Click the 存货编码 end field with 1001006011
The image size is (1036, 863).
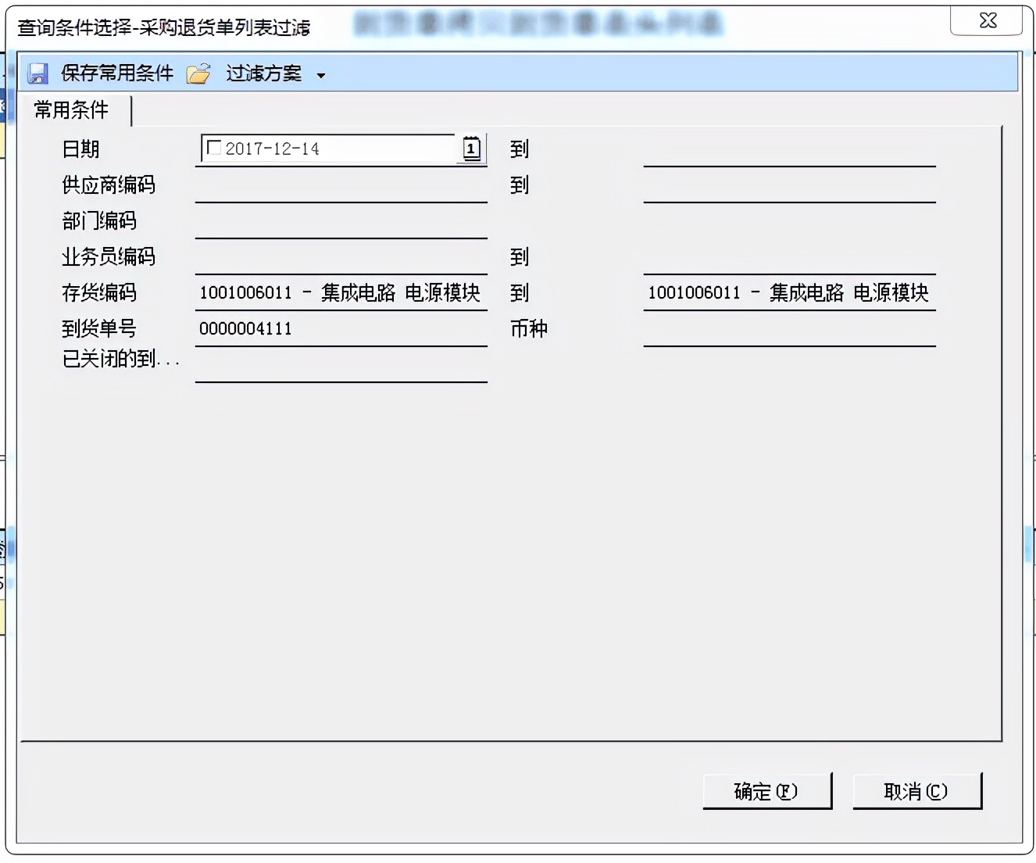789,293
